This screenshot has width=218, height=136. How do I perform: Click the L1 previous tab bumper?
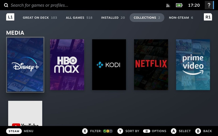[x=10, y=17]
